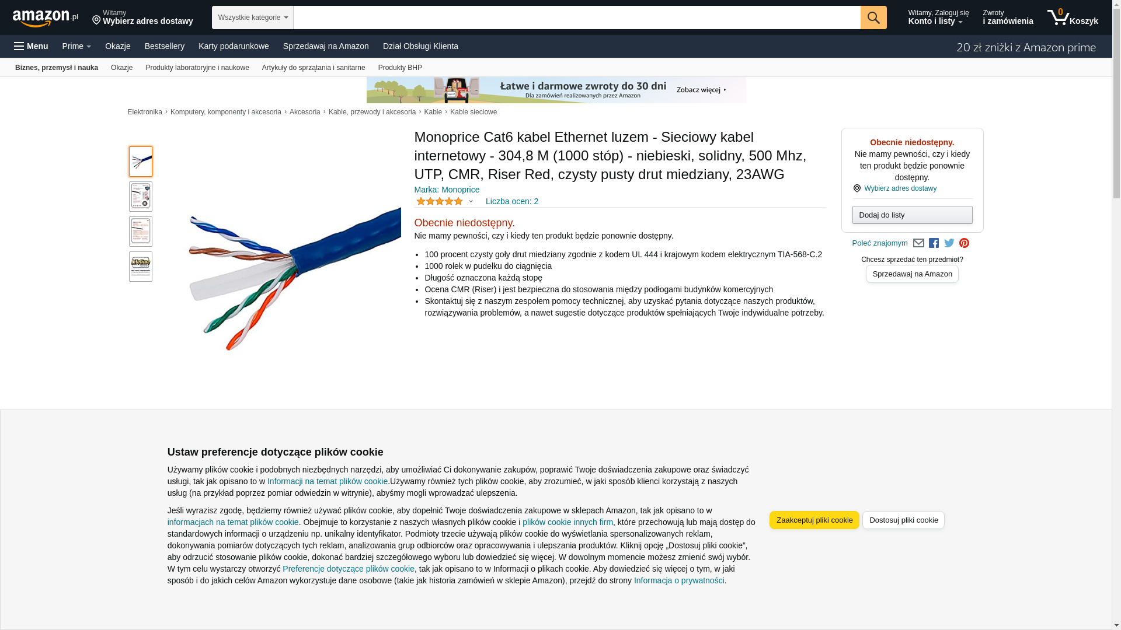Click Dodaj do listy button

pos(912,215)
